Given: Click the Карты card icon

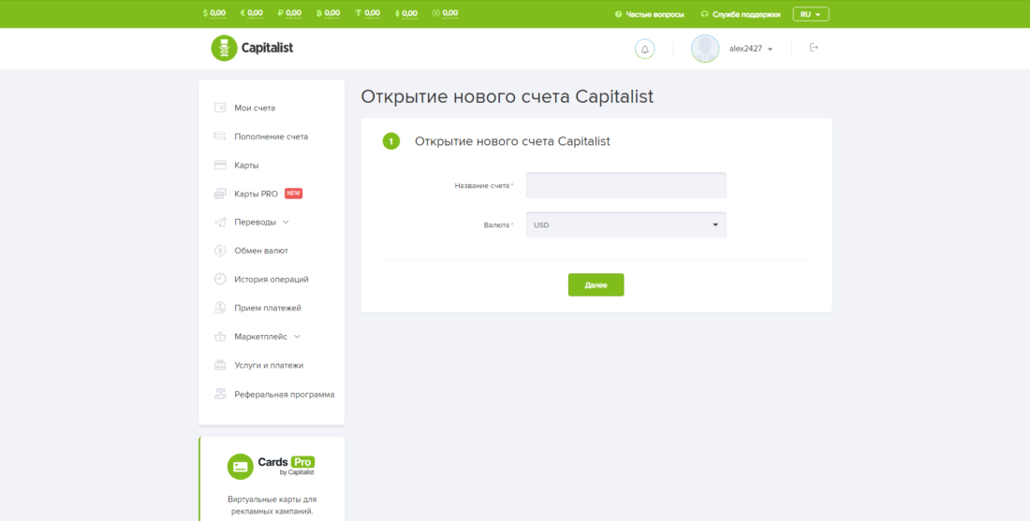Looking at the screenshot, I should (x=220, y=166).
